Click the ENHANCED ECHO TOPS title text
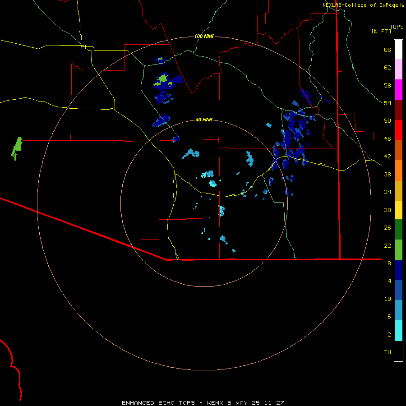Screen dimensions: 406x406 point(158,403)
